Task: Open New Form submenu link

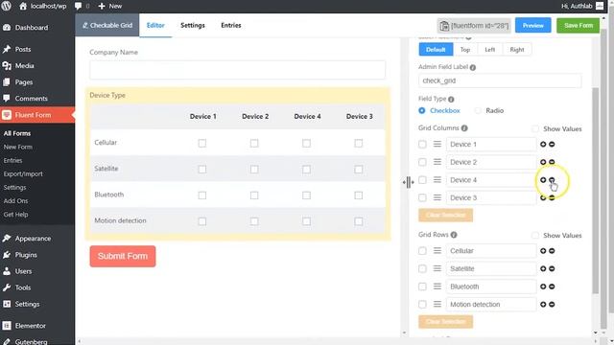Action: (17, 147)
